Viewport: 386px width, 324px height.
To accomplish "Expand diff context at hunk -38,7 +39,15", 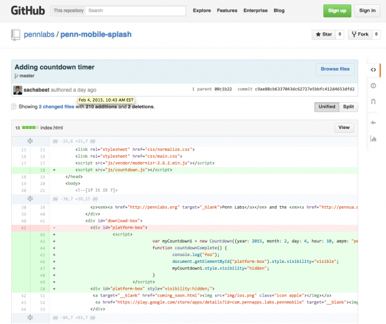I will click(x=30, y=199).
